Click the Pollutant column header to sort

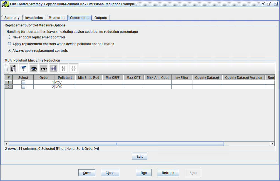[x=65, y=77]
